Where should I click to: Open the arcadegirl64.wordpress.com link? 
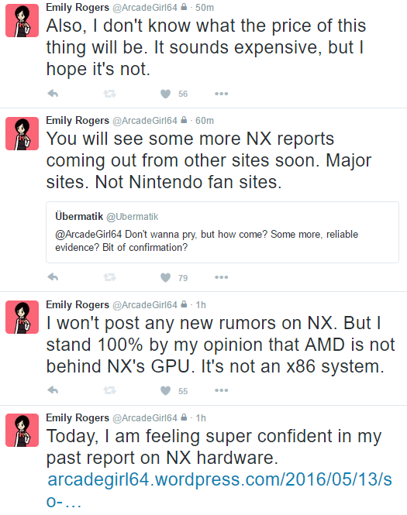pos(219,490)
